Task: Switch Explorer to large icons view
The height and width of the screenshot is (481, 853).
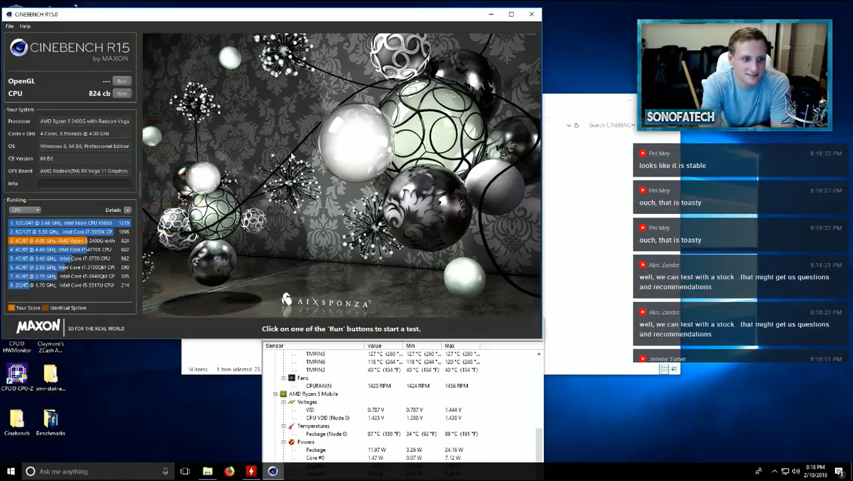Action: tap(674, 369)
